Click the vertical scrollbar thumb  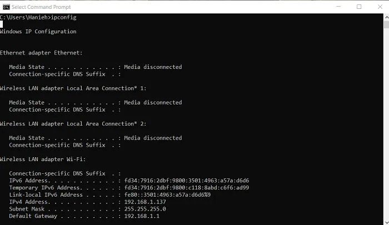tap(387, 24)
